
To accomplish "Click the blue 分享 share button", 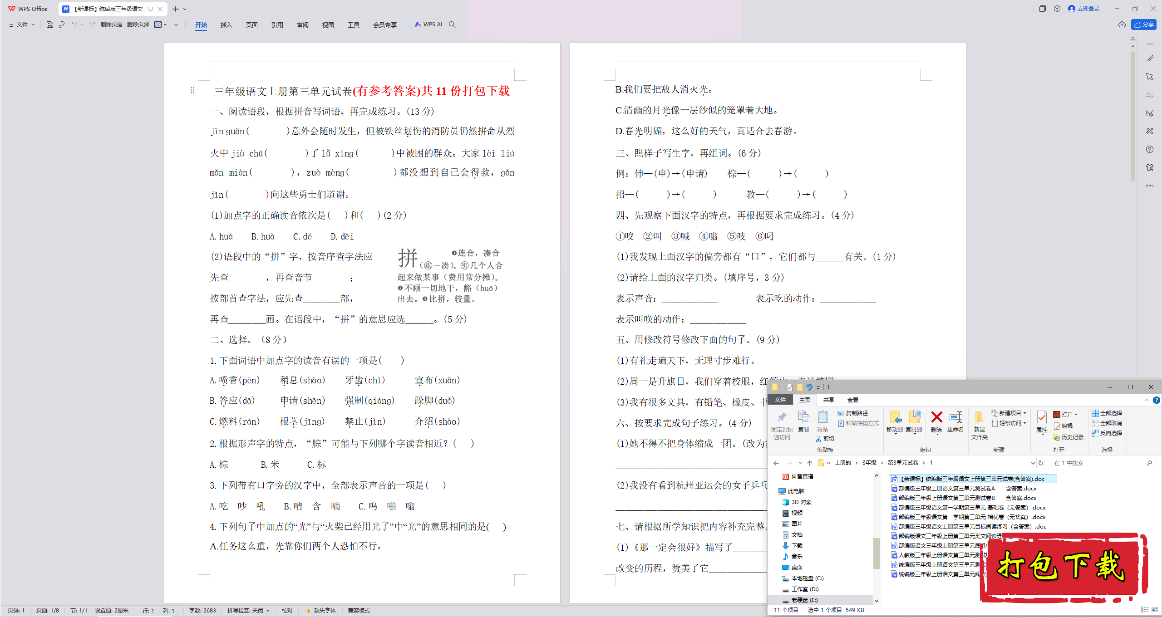I will pyautogui.click(x=1144, y=24).
